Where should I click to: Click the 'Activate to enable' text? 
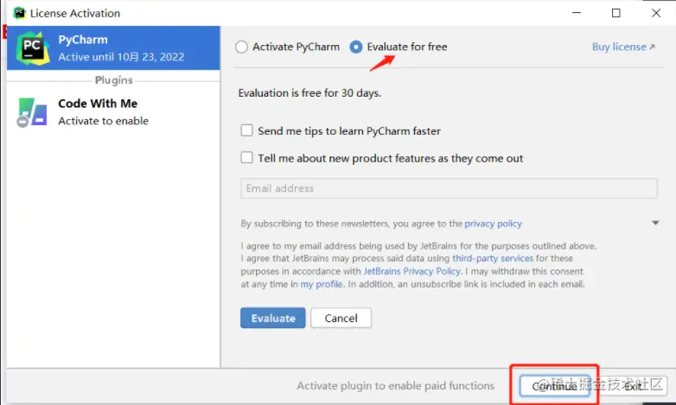(x=104, y=121)
